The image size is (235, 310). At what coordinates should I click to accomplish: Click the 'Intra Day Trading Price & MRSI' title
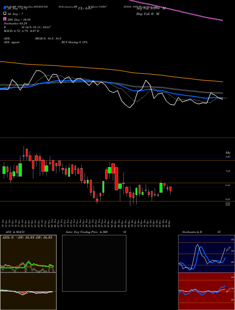click(96, 232)
